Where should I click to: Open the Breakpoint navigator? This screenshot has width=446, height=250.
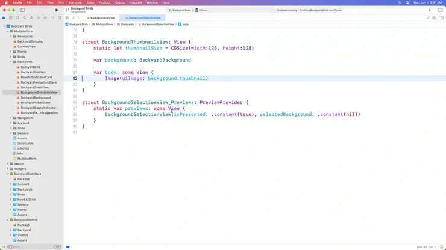point(52,18)
